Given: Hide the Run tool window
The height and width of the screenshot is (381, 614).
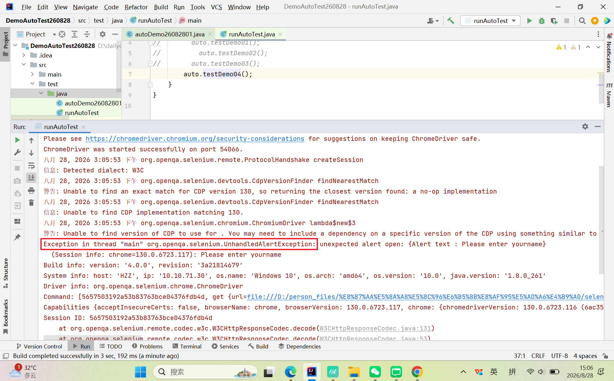Looking at the screenshot, I should [597, 126].
